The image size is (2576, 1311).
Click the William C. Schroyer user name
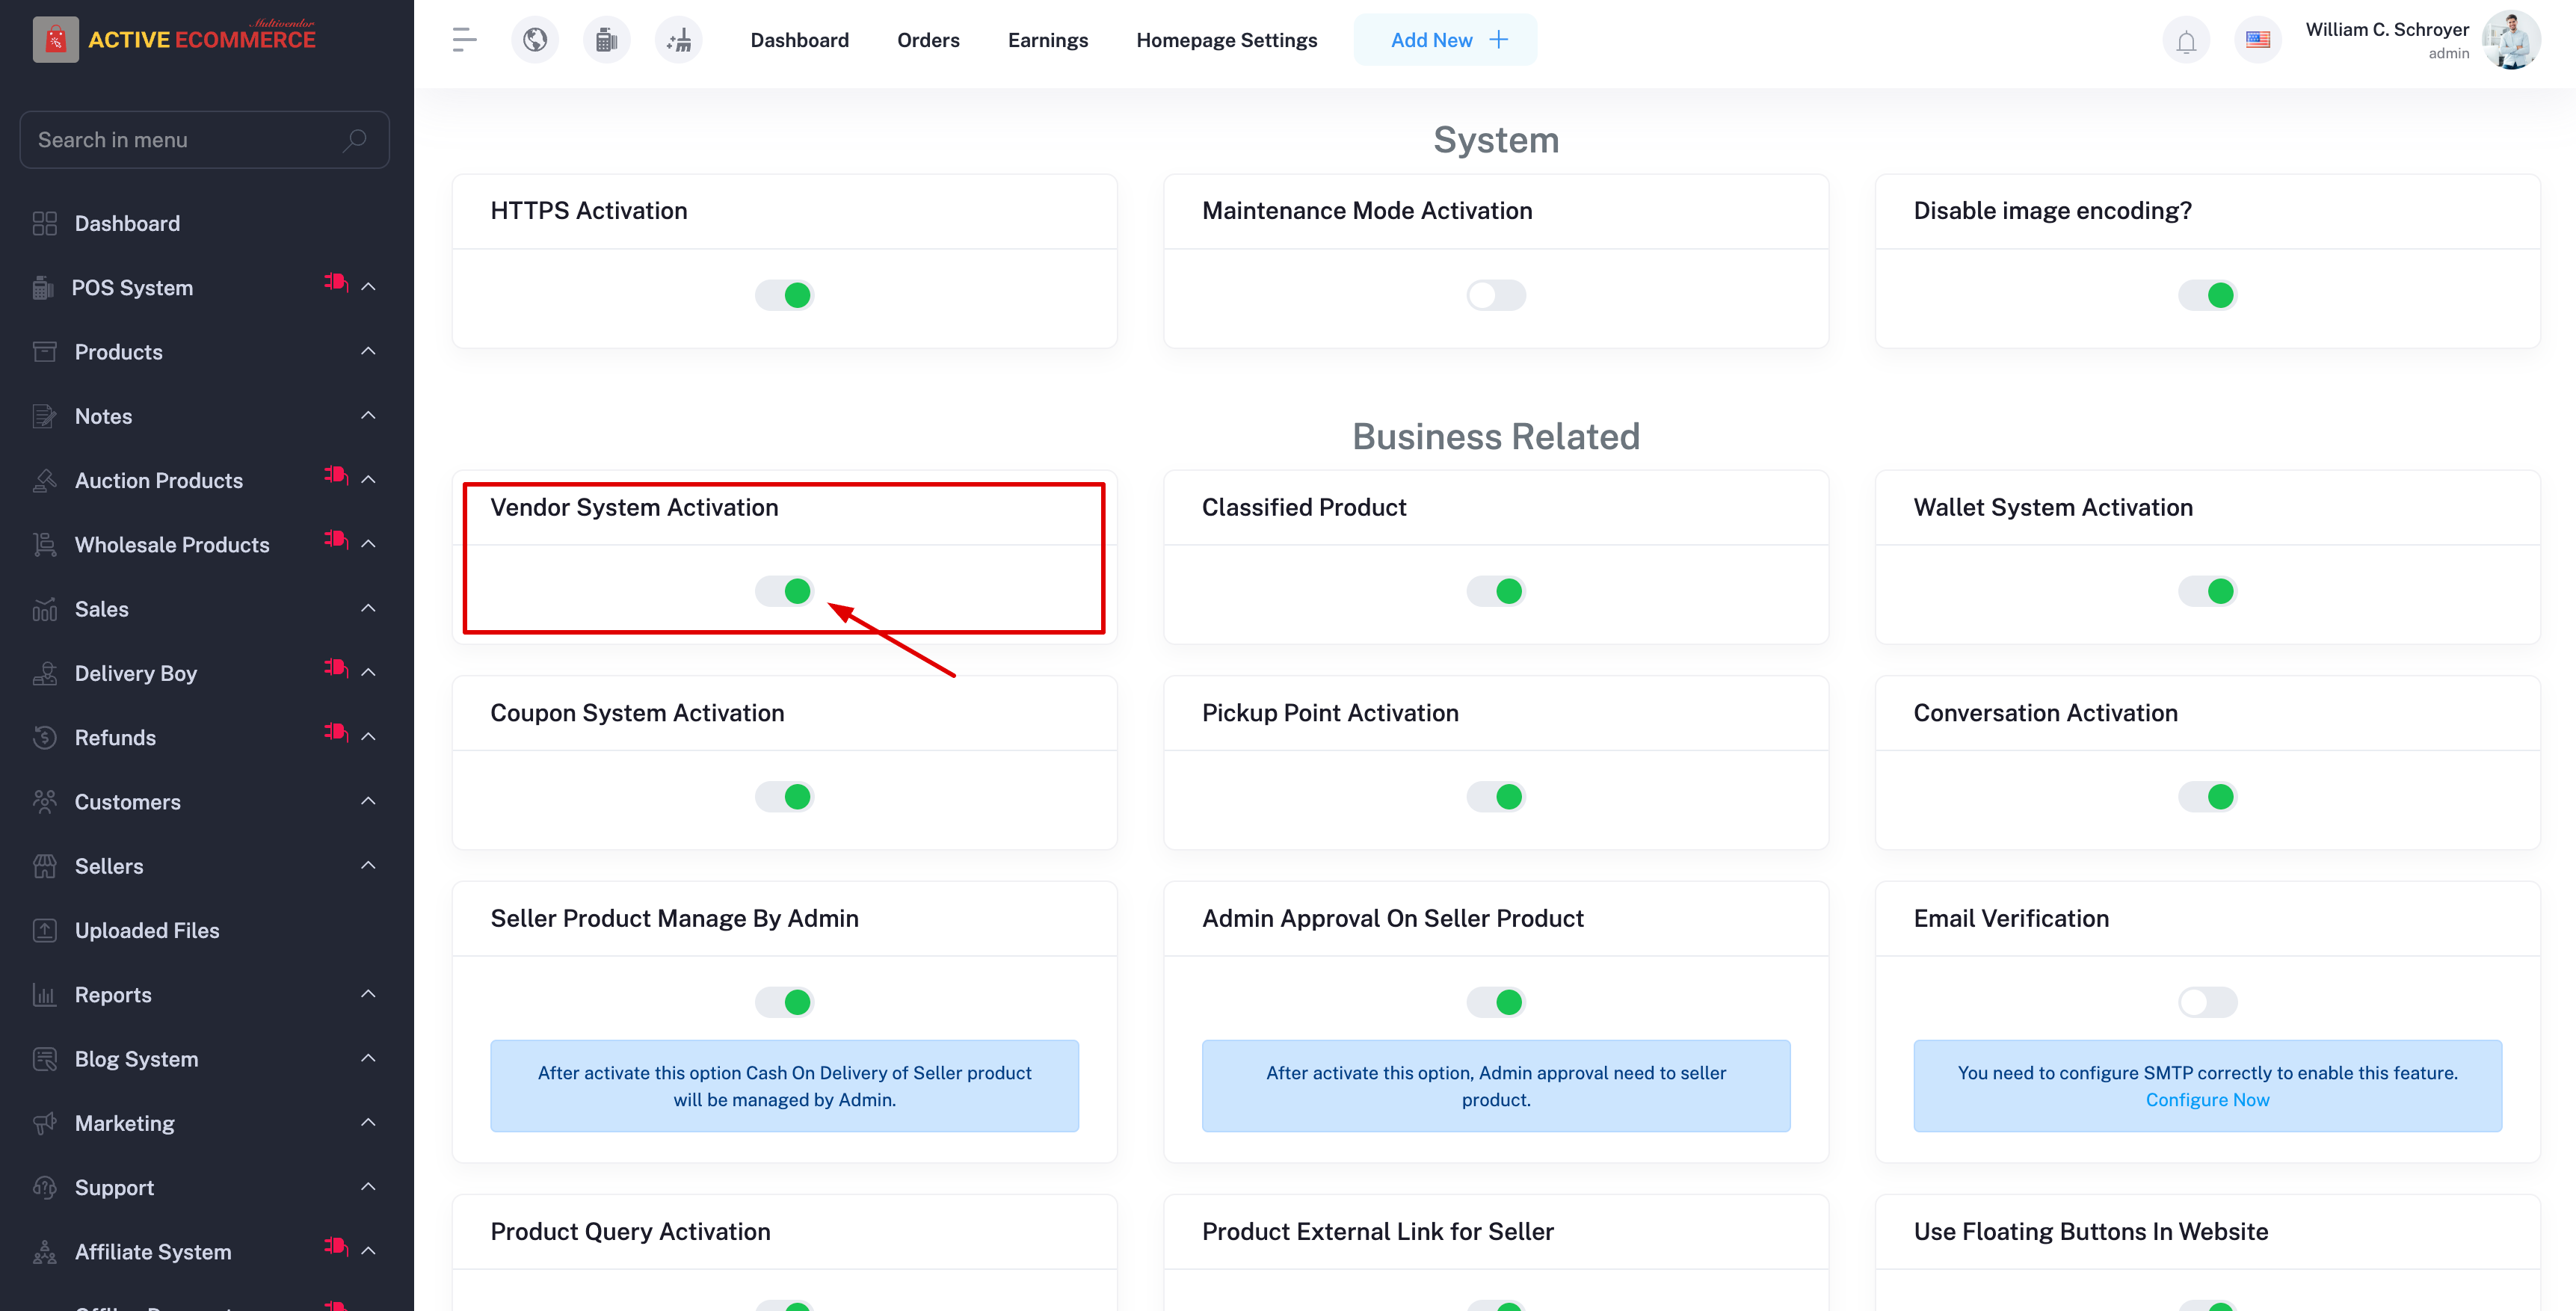[x=2387, y=30]
